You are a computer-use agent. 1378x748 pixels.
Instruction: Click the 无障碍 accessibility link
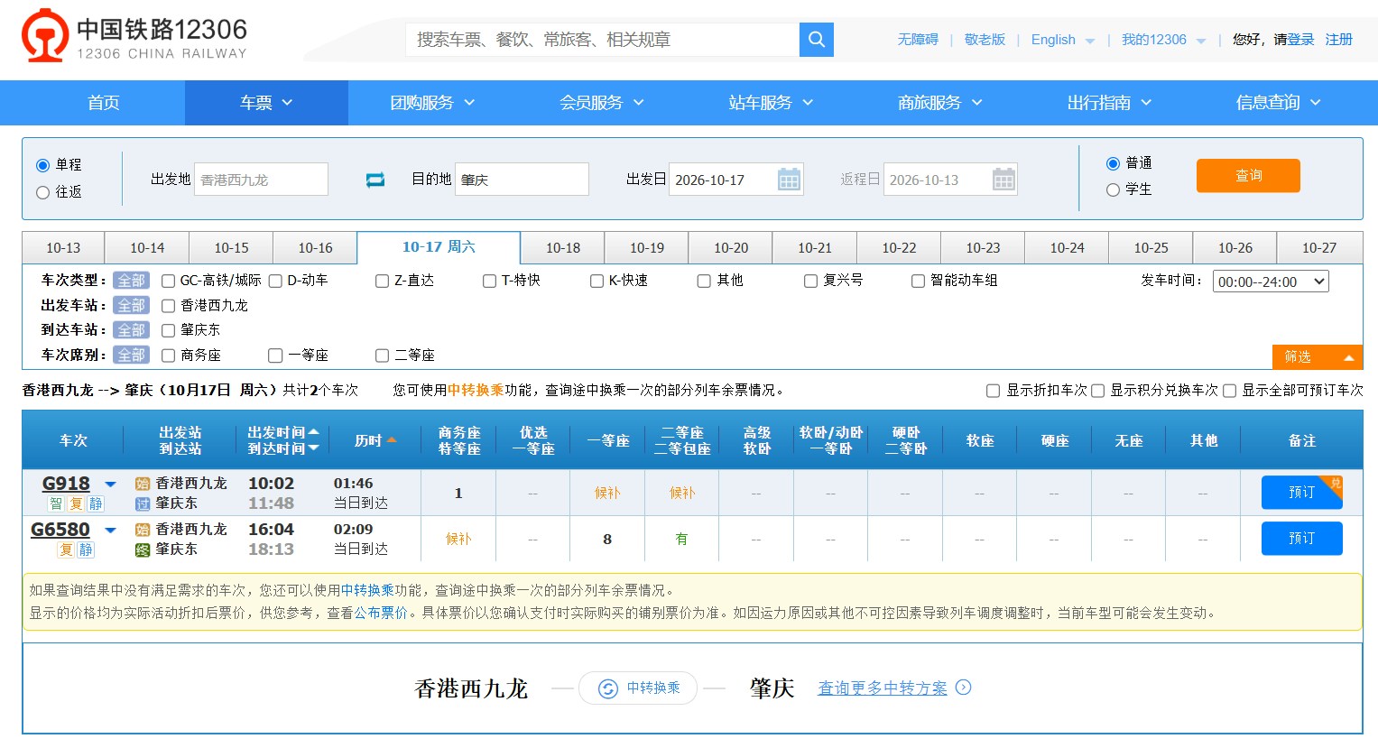pyautogui.click(x=918, y=40)
